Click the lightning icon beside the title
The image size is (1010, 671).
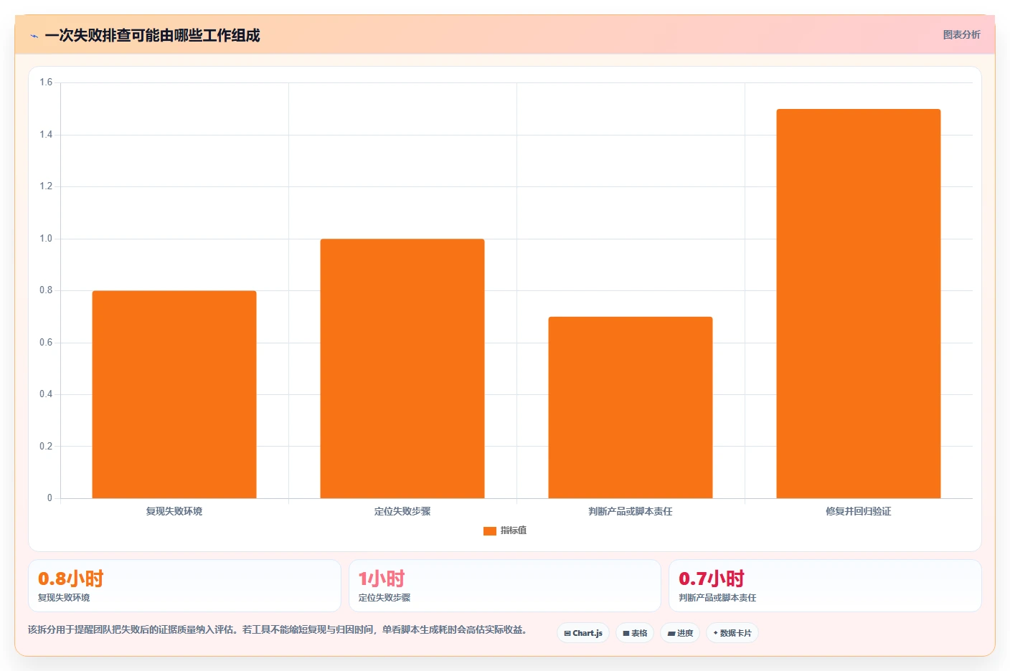coord(34,36)
